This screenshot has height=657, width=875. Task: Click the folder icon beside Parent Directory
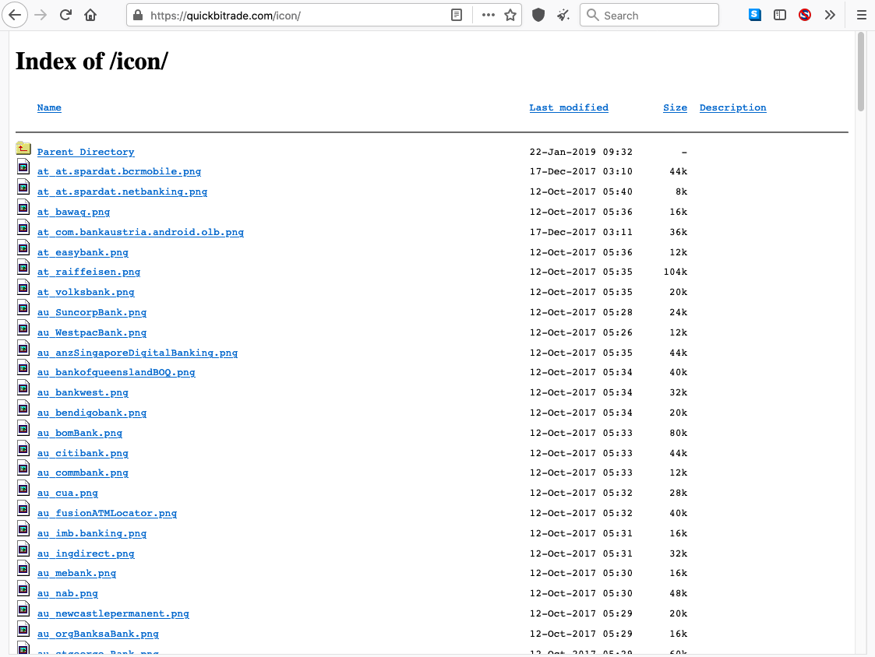click(x=23, y=149)
